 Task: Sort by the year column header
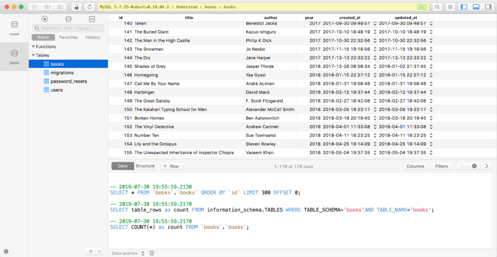[x=309, y=18]
